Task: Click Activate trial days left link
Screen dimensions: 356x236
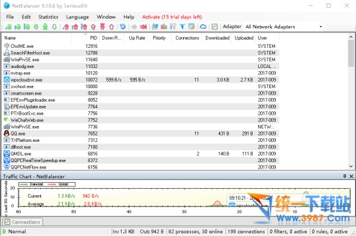Action: [172, 17]
